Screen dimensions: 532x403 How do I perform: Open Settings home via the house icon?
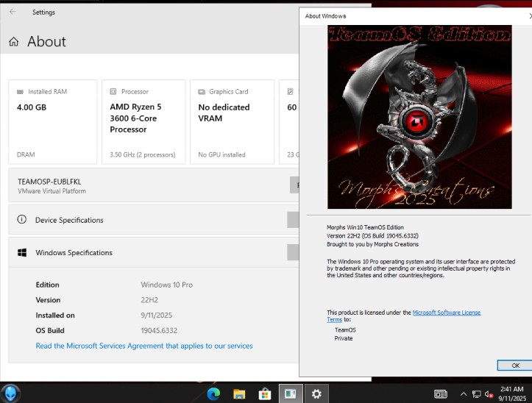click(13, 42)
